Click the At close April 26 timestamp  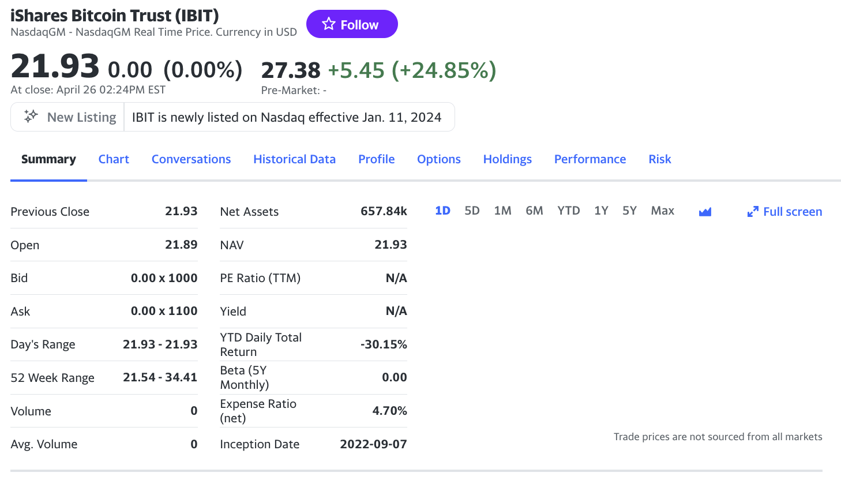(x=88, y=90)
